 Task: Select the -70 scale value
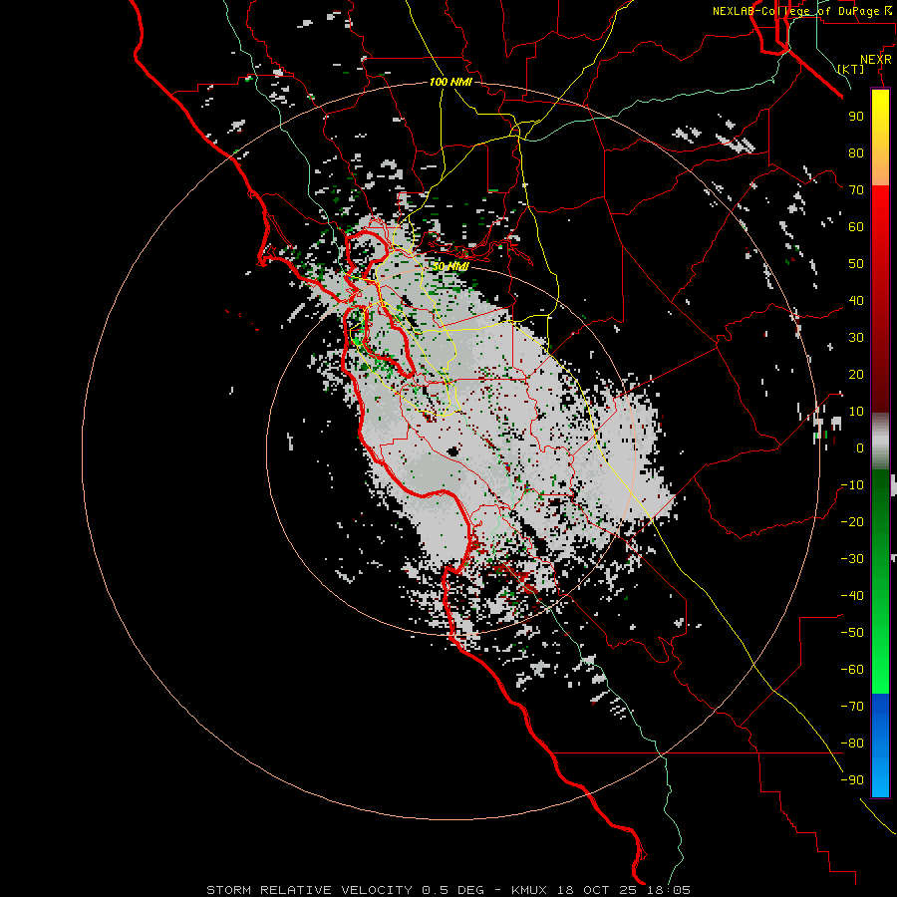pos(852,707)
